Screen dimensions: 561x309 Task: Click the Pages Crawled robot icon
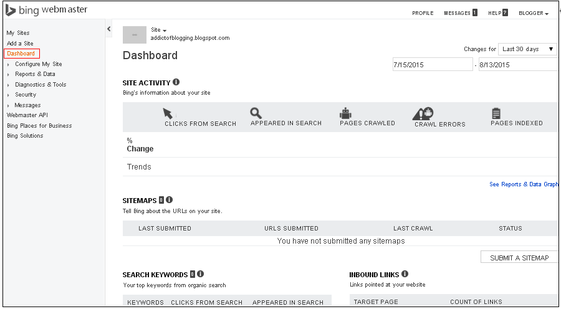tap(345, 113)
